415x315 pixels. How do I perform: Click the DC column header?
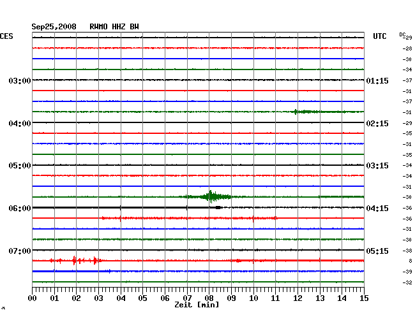403,34
